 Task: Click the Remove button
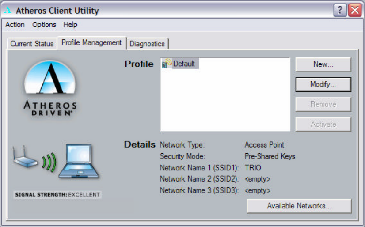pos(323,104)
